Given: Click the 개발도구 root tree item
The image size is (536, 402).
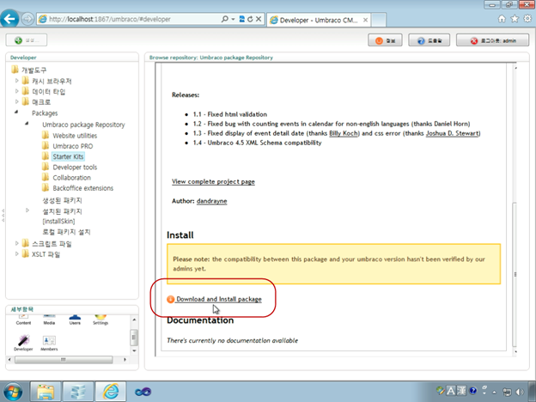Looking at the screenshot, I should point(33,70).
